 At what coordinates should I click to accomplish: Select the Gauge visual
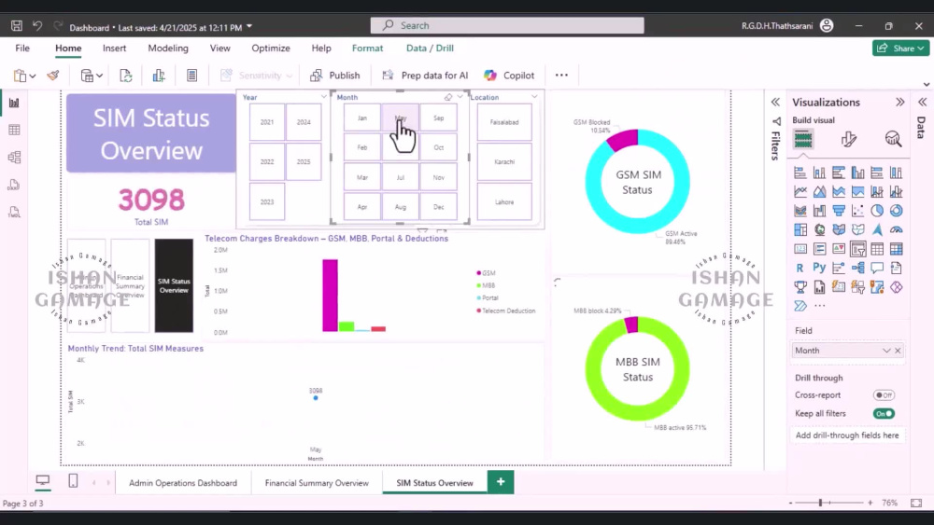coord(896,230)
